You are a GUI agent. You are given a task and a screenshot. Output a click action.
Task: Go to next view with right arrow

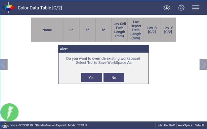[203, 64]
